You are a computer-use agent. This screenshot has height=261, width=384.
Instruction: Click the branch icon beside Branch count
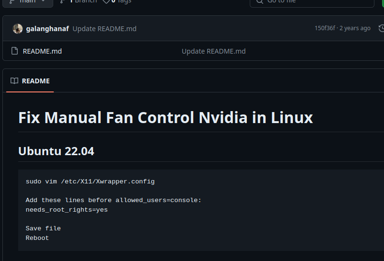click(x=62, y=1)
